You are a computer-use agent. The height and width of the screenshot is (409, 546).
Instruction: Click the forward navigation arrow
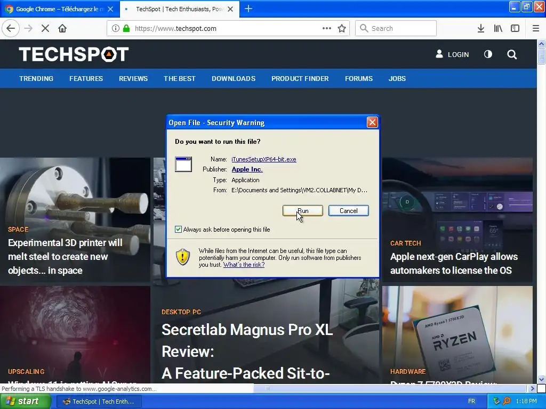(28, 29)
